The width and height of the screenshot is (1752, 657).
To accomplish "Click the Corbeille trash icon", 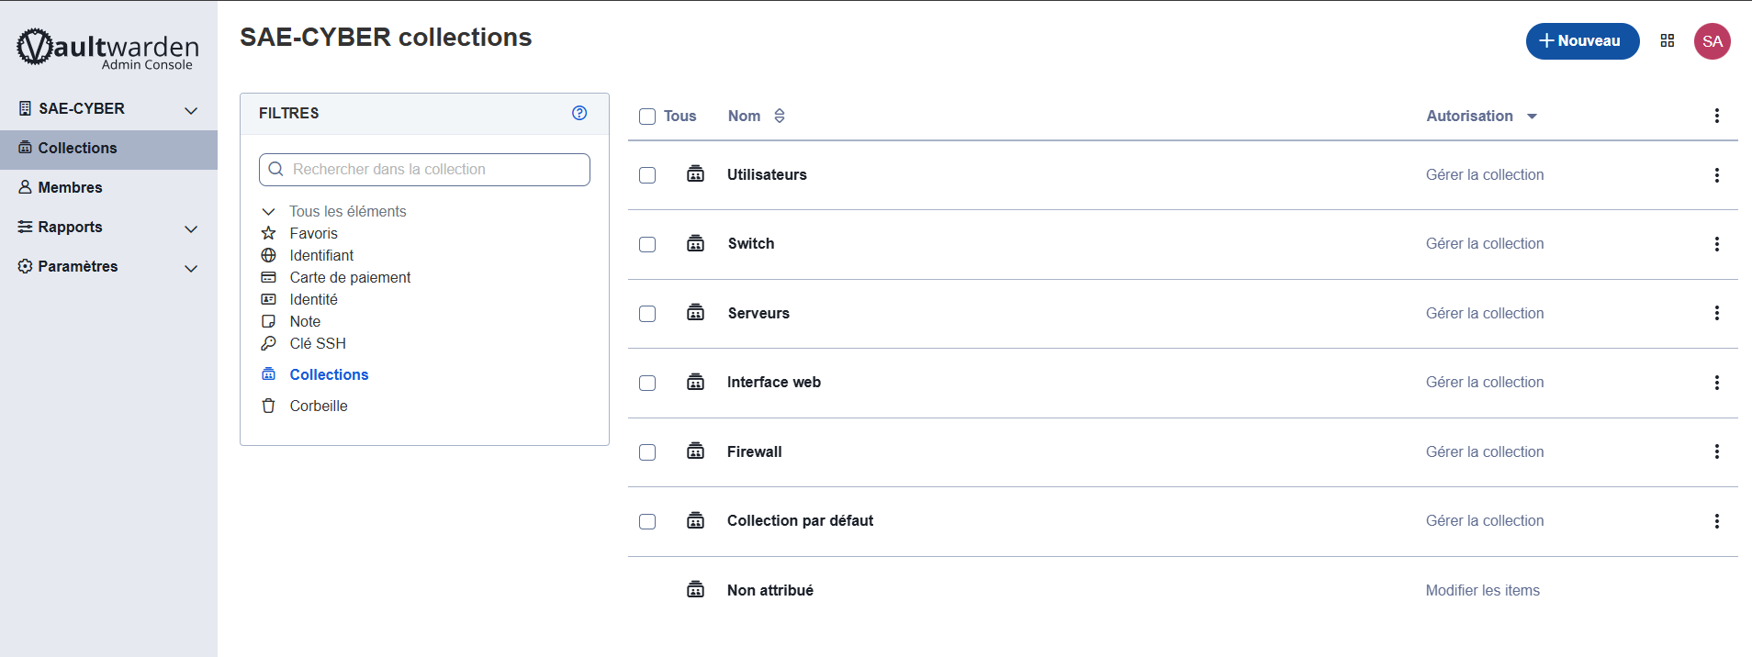I will coord(268,406).
